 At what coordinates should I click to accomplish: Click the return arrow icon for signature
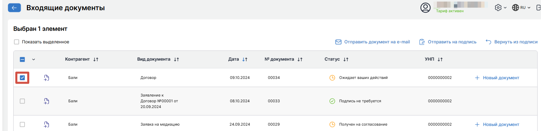tap(488, 42)
